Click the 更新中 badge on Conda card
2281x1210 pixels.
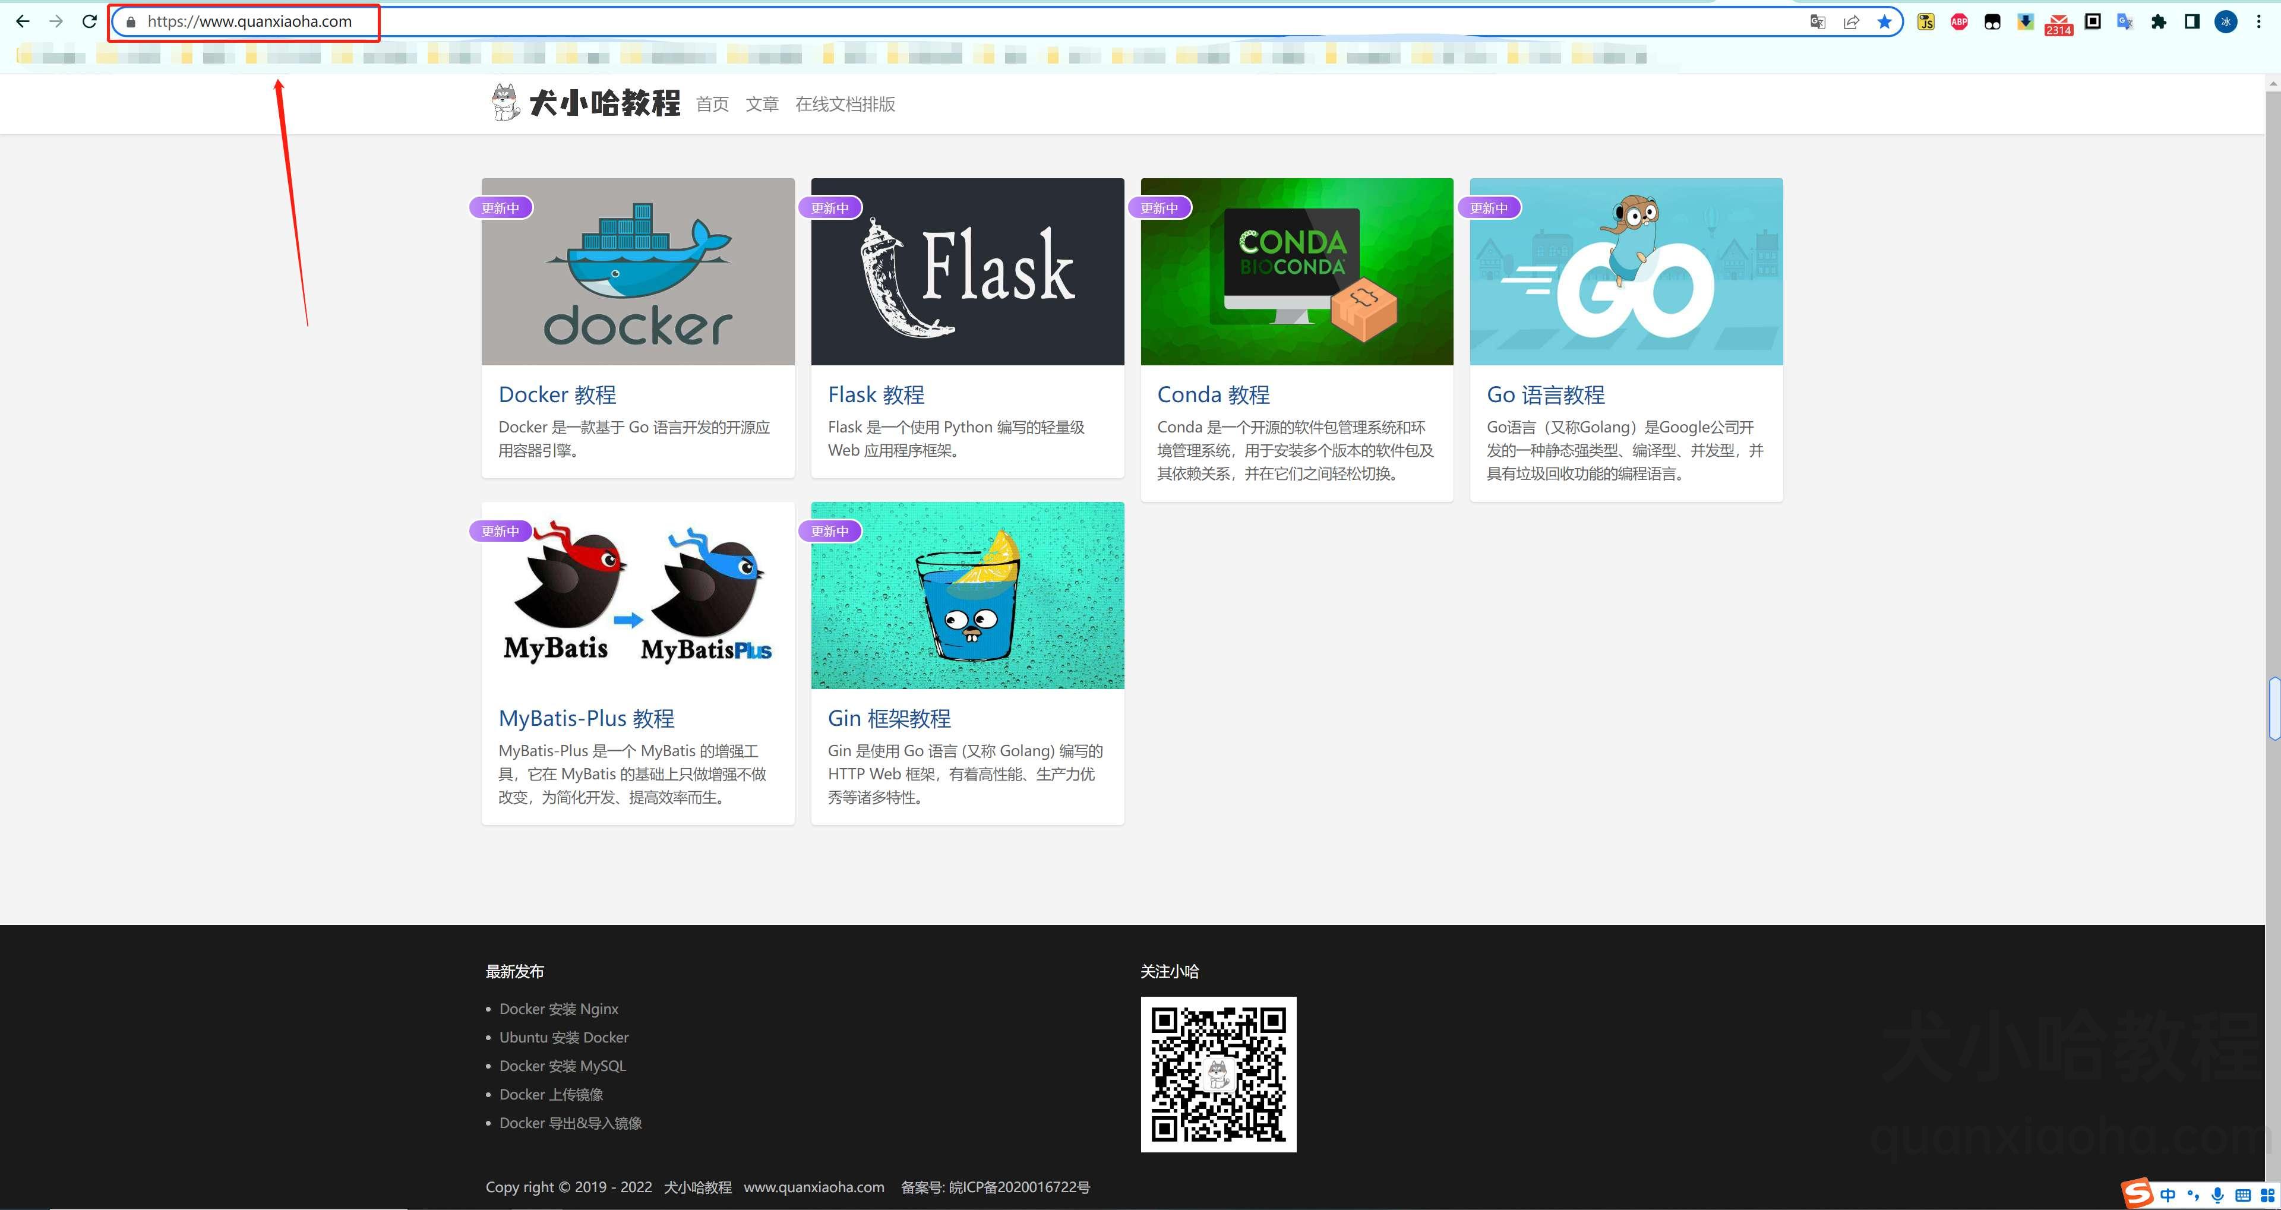click(1159, 207)
